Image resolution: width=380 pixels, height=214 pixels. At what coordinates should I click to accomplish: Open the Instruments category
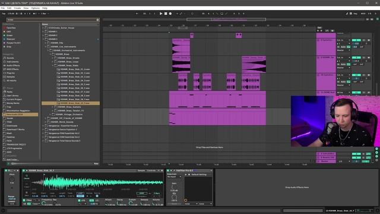pyautogui.click(x=12, y=62)
